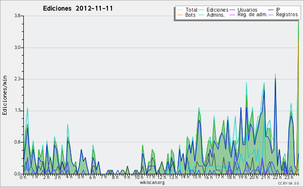Click the y-axis value 3.8
Screen dimensions: 304x187
17,16
